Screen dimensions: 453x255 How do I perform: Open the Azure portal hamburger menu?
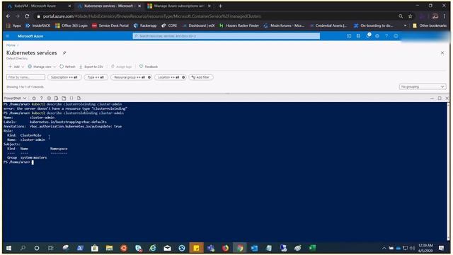pos(8,36)
